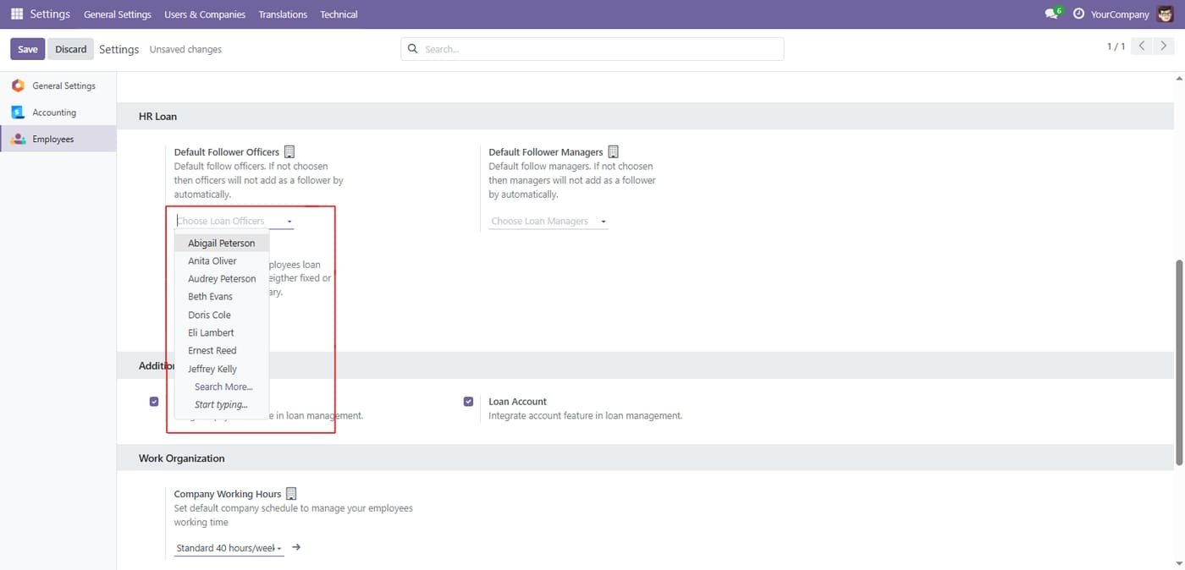The width and height of the screenshot is (1185, 570).
Task: Open the apps grid menu icon
Action: 17,14
